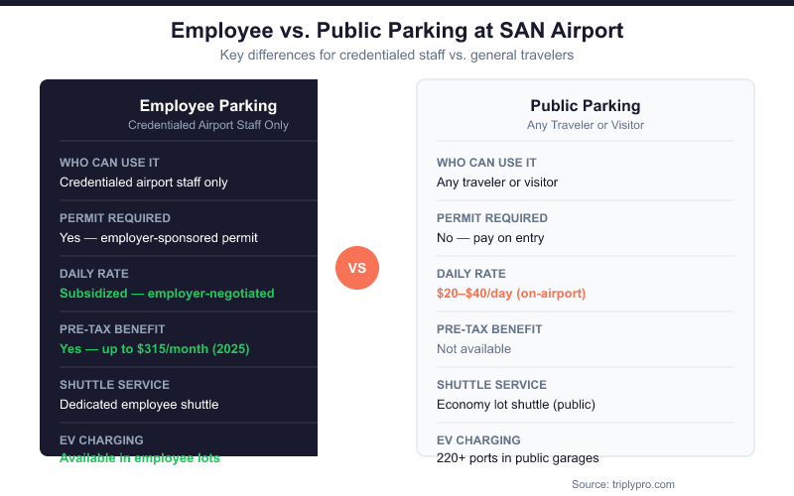794x496 pixels.
Task: Select the subtitle about credentialed staff vs. travelers
Action: tap(397, 56)
